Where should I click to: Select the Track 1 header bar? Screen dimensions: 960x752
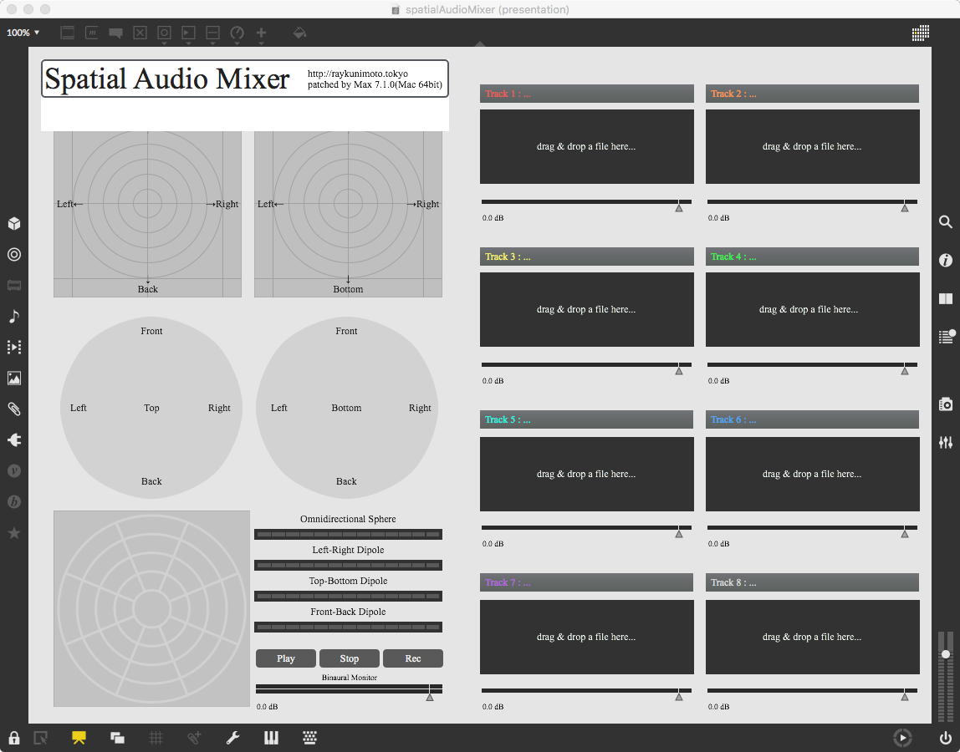click(x=586, y=94)
